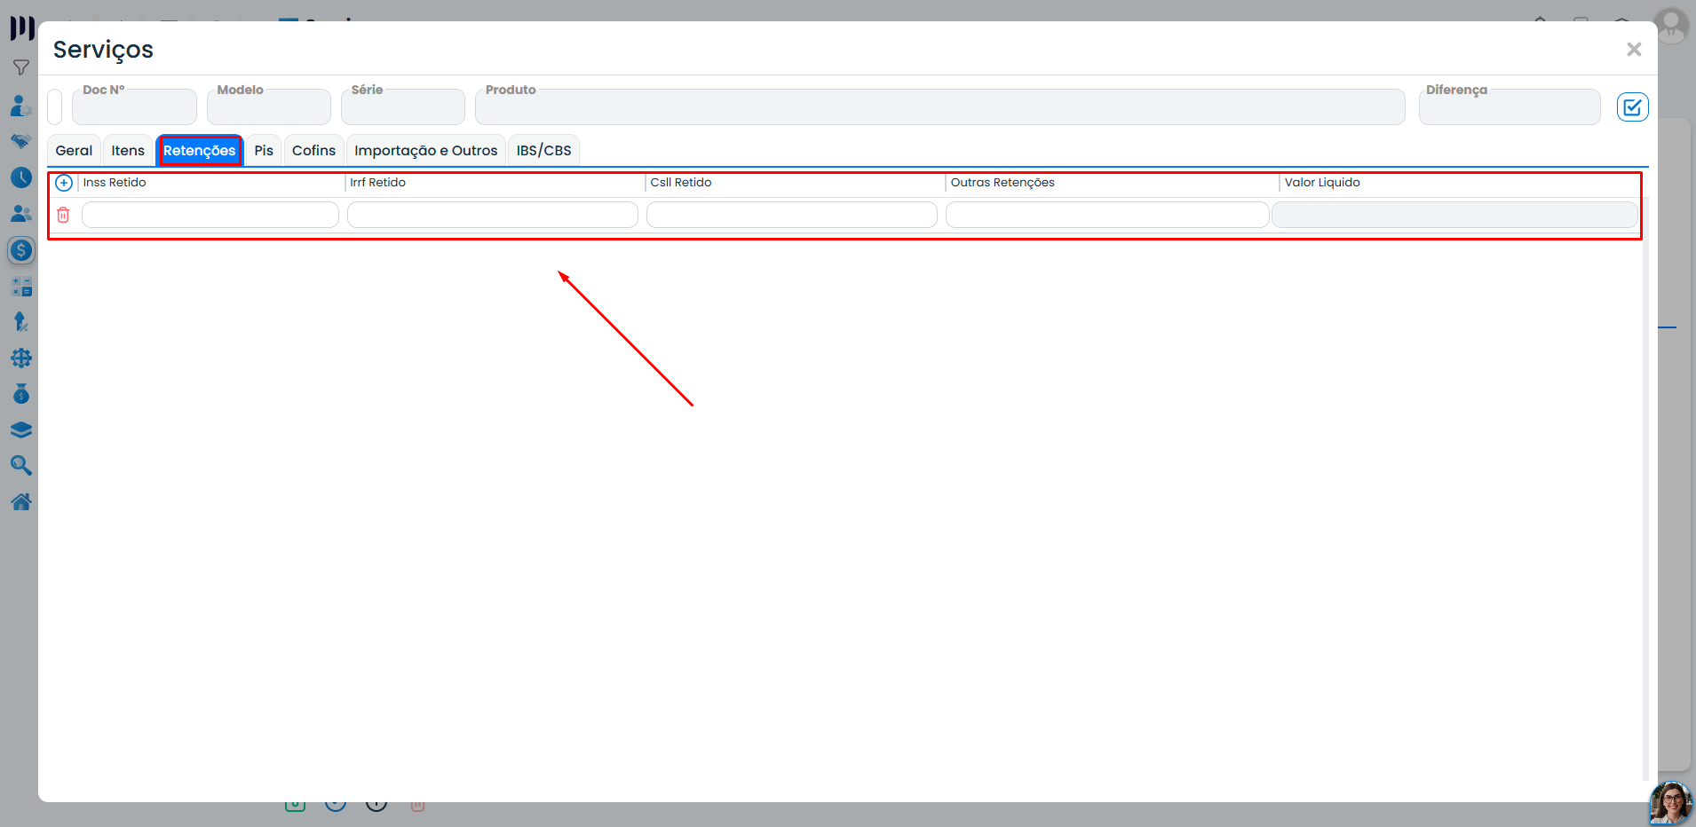This screenshot has height=827, width=1696.
Task: Click the filter funnel icon in sidebar
Action: click(x=21, y=67)
